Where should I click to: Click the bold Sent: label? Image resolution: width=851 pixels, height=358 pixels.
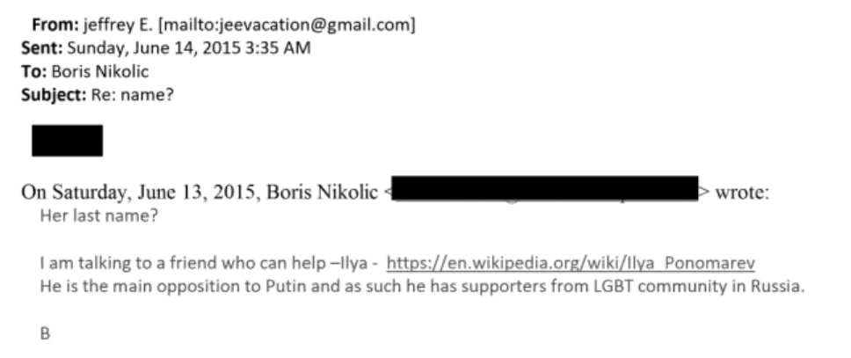42,48
